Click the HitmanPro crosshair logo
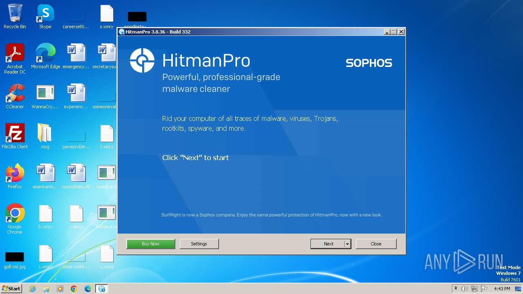Image resolution: width=523 pixels, height=294 pixels. coord(142,60)
